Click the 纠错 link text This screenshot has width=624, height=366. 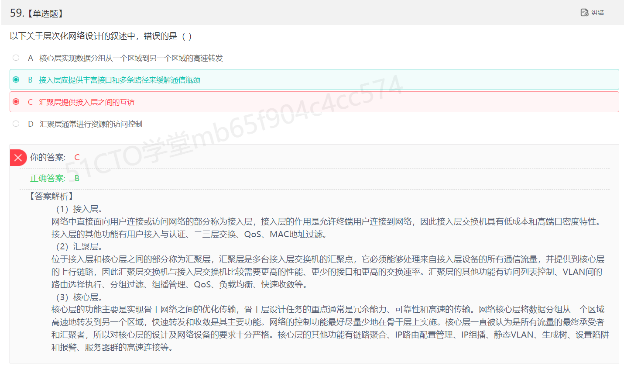coord(598,13)
